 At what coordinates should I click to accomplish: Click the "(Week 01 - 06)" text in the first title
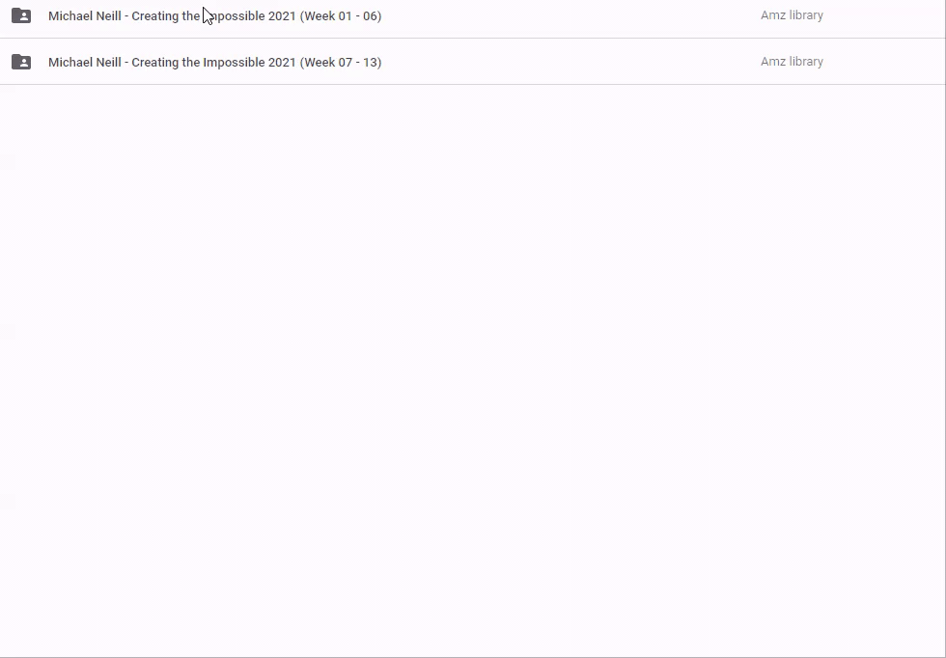click(x=341, y=16)
